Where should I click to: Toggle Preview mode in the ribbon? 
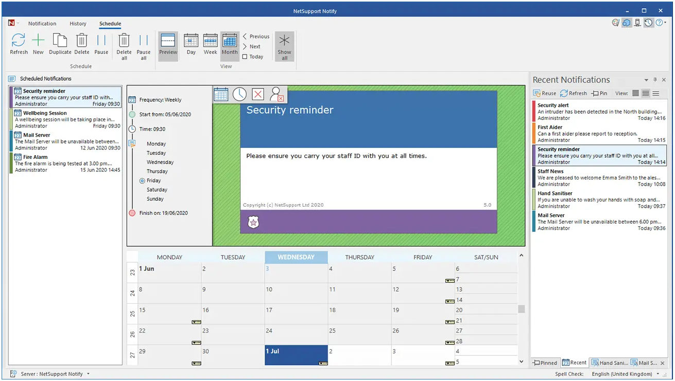(x=168, y=45)
